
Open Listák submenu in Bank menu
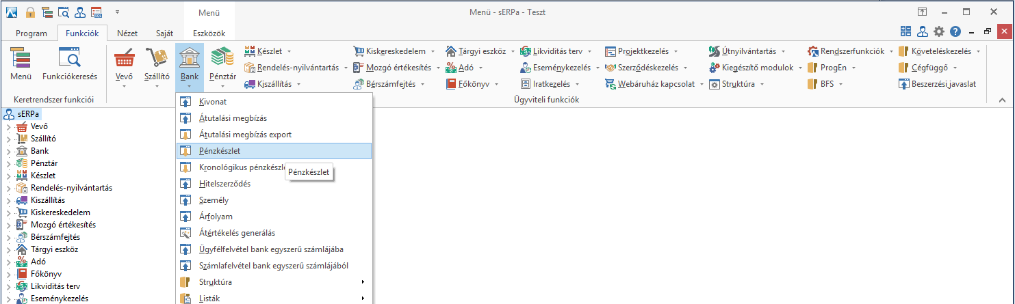[x=274, y=298]
